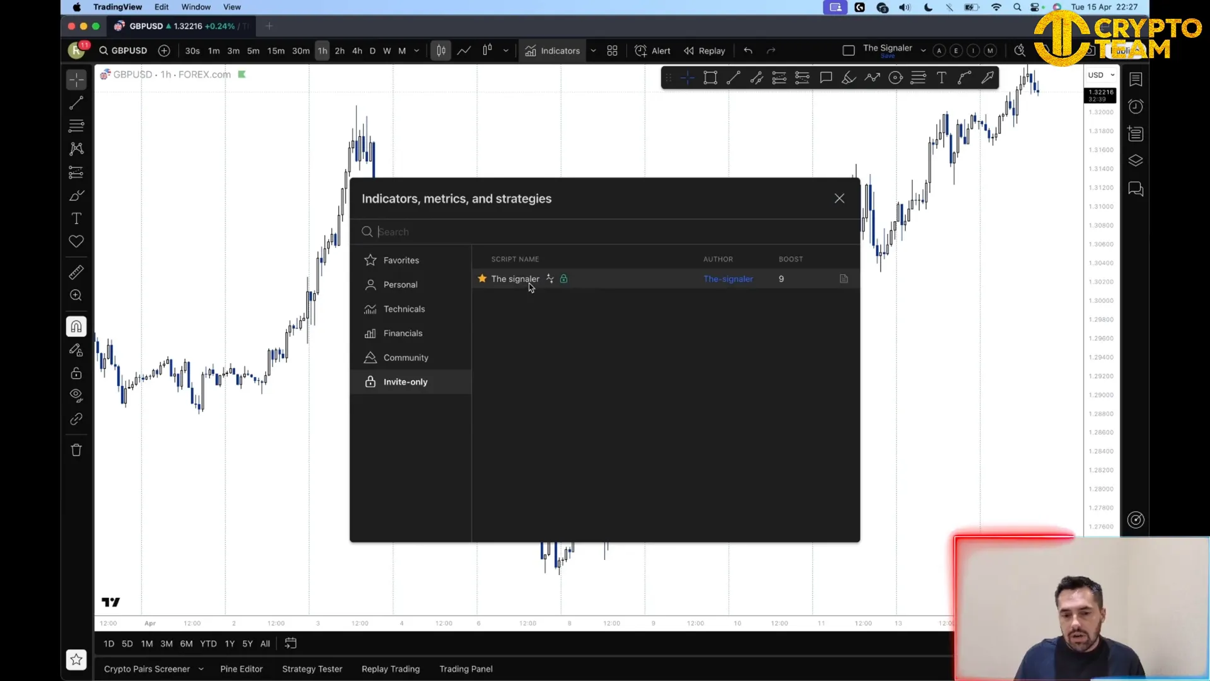Select the line chart style icon
Viewport: 1210px width, 681px height.
tap(464, 50)
